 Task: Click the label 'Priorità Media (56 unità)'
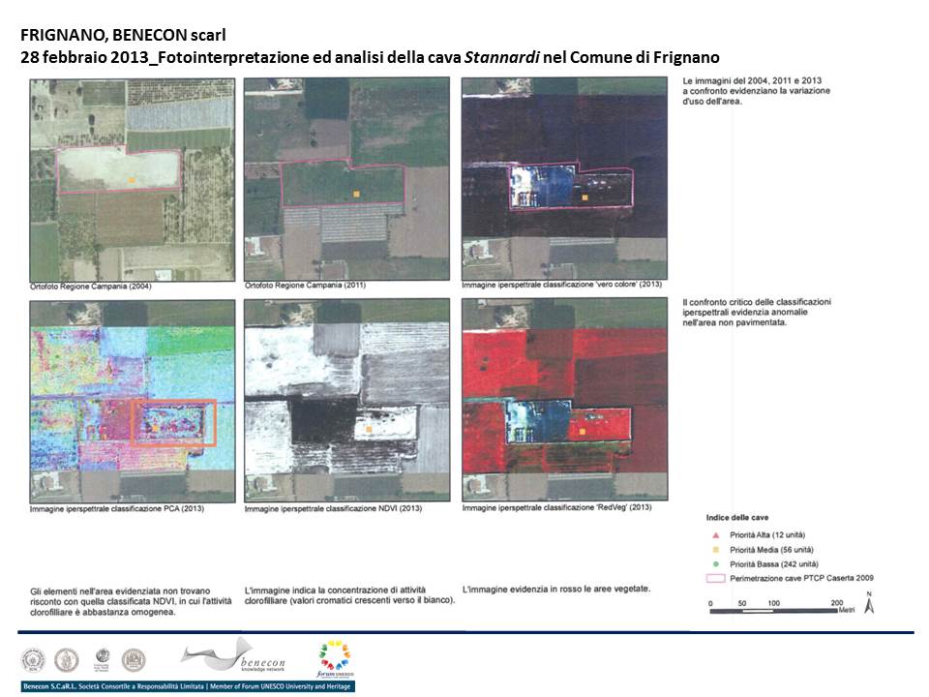coord(771,550)
